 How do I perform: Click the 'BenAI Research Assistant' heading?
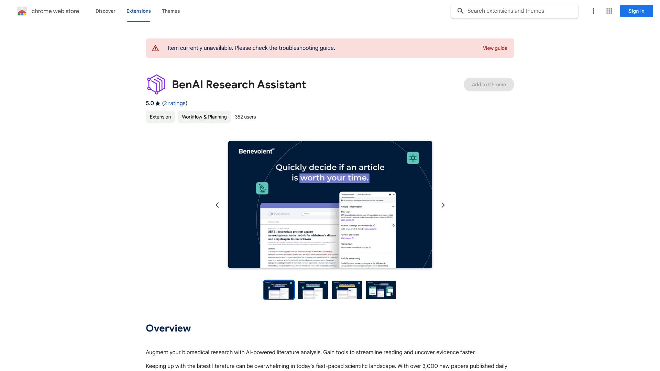coord(239,85)
